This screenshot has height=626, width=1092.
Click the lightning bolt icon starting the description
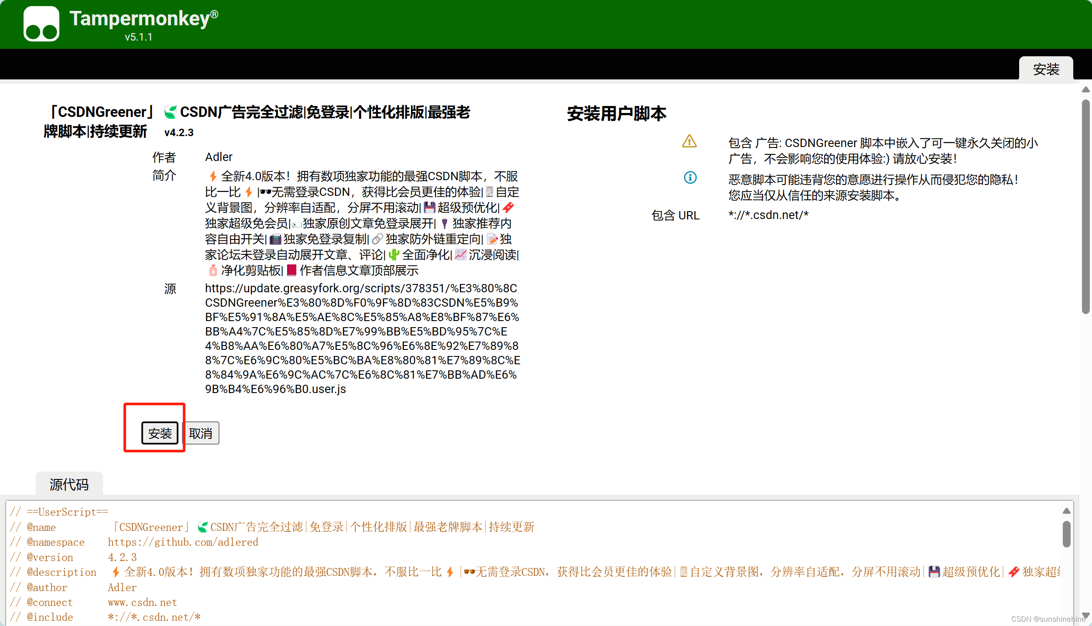click(212, 177)
